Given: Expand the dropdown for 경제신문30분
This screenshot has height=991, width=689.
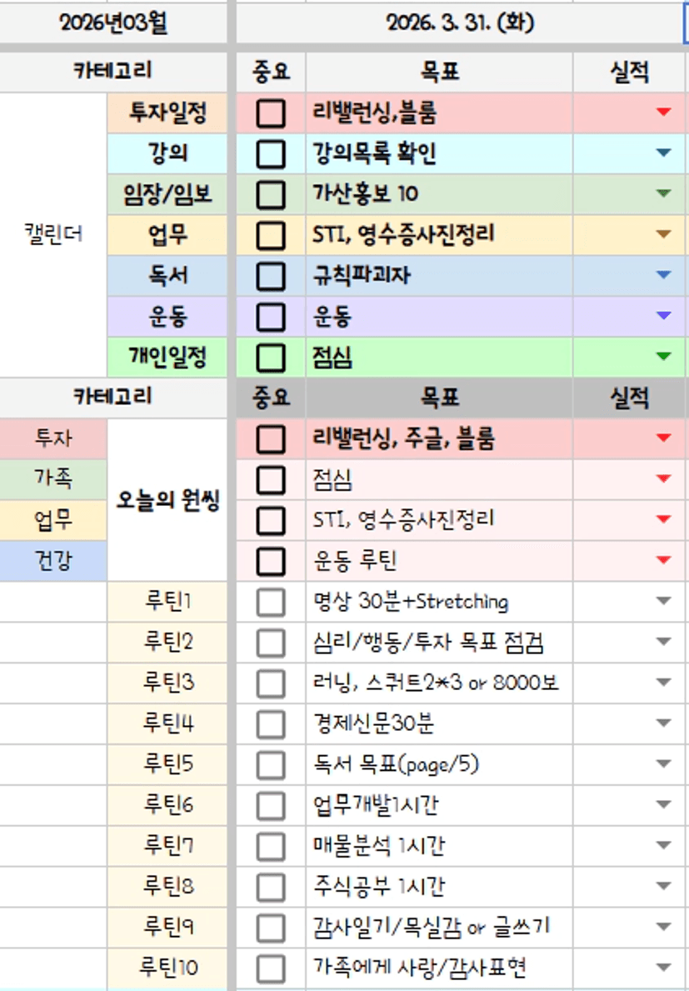Looking at the screenshot, I should click(x=663, y=723).
